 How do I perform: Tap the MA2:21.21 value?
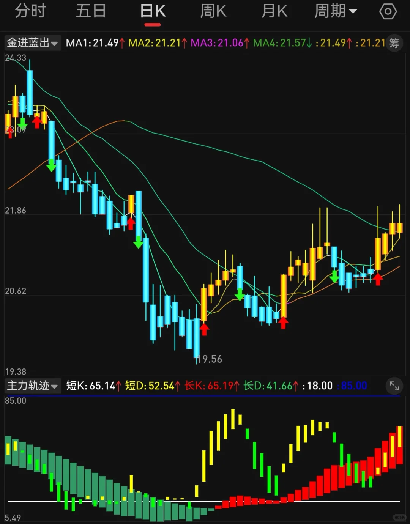[157, 43]
